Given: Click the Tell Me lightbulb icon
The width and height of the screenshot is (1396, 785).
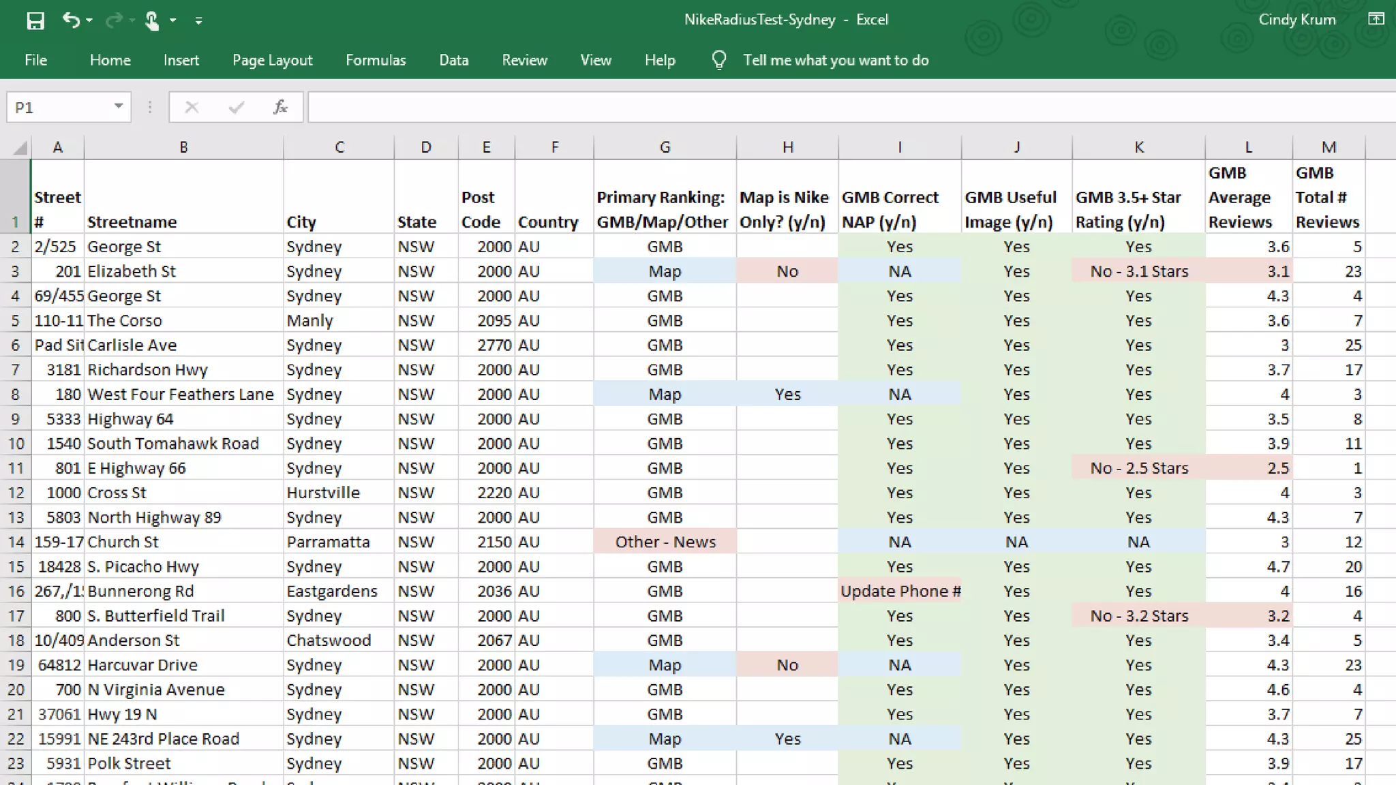Looking at the screenshot, I should pyautogui.click(x=718, y=60).
